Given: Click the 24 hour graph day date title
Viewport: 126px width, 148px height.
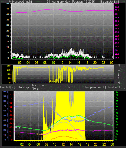Looking at the screenshot, I should pos(71,2).
